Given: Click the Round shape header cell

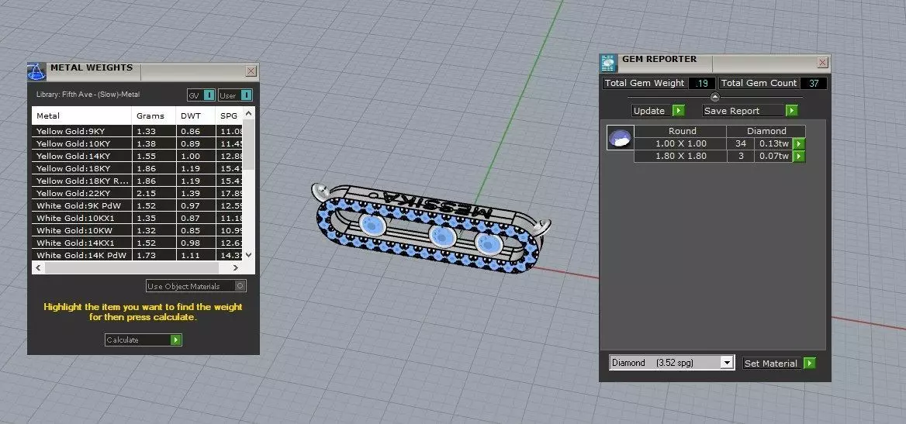Looking at the screenshot, I should click(680, 131).
